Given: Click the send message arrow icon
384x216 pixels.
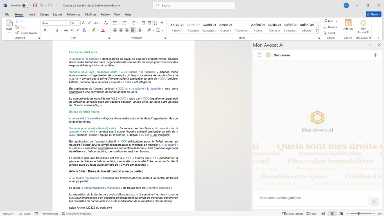Looking at the screenshot, I should coord(374,201).
